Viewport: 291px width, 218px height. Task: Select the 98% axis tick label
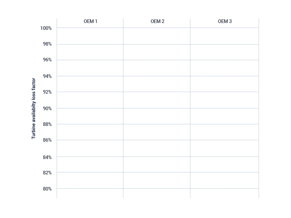(47, 44)
